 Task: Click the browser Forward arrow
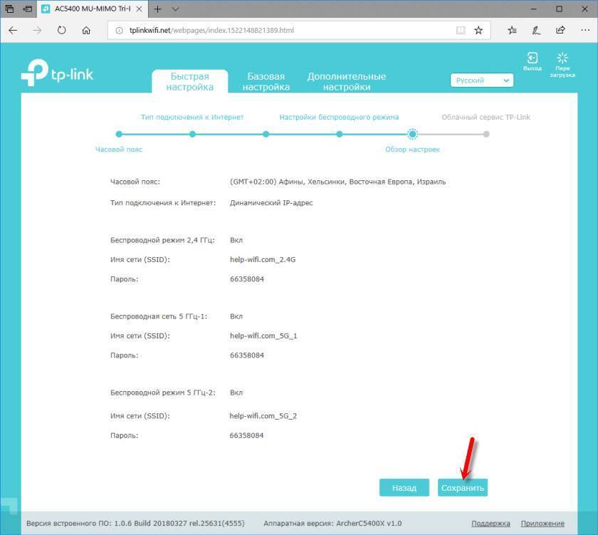coord(37,31)
